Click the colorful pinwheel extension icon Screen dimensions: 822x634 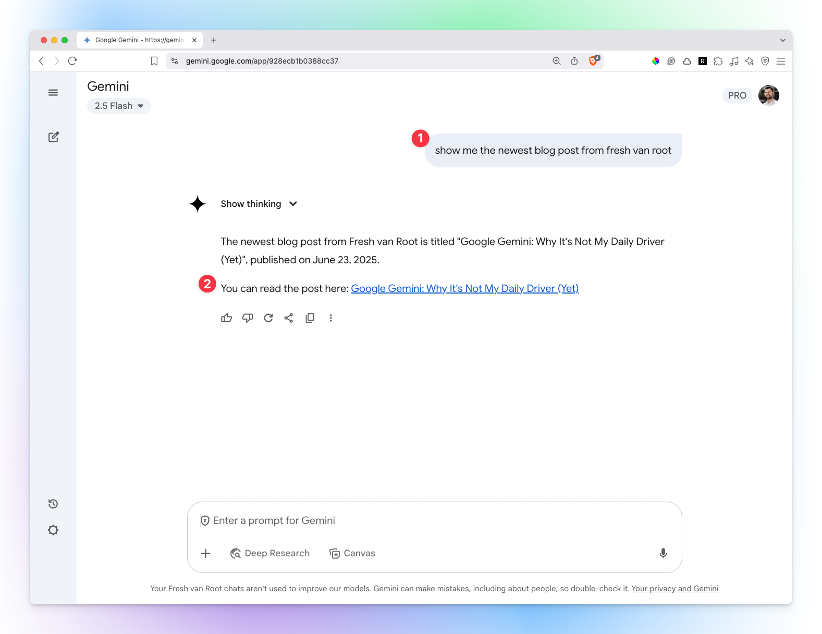656,61
